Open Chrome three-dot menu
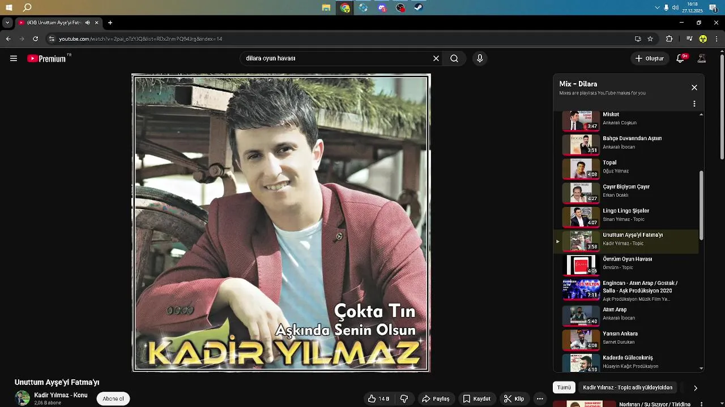The image size is (725, 407). (x=717, y=39)
